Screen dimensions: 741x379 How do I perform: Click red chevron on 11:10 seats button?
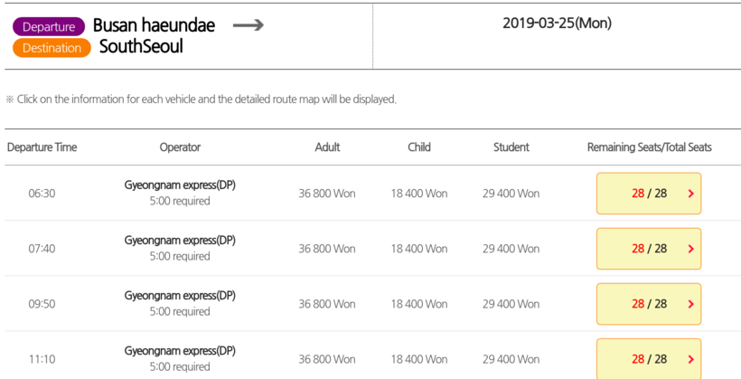(691, 359)
